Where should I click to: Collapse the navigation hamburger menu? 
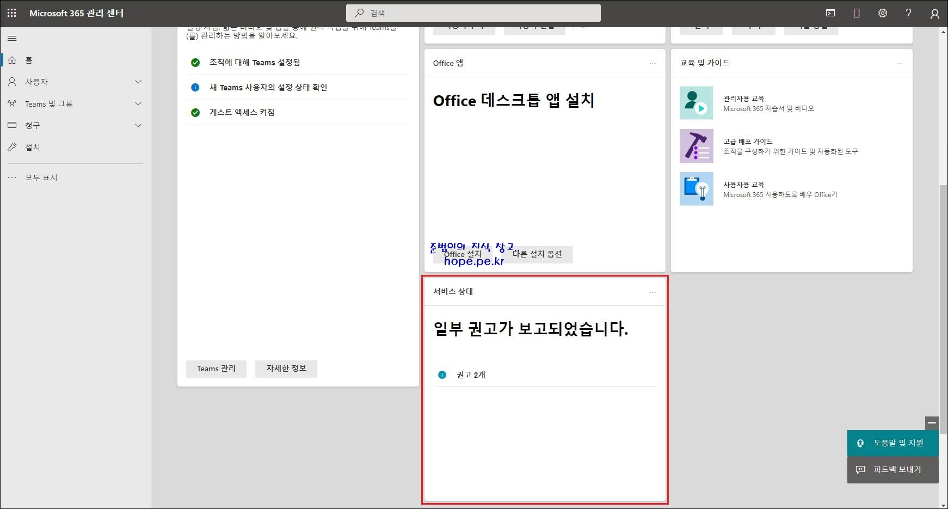point(12,38)
